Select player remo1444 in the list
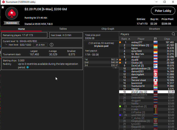177x130 pixels. point(147,51)
